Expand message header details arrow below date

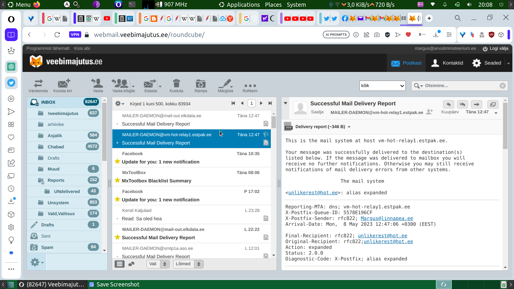496,113
